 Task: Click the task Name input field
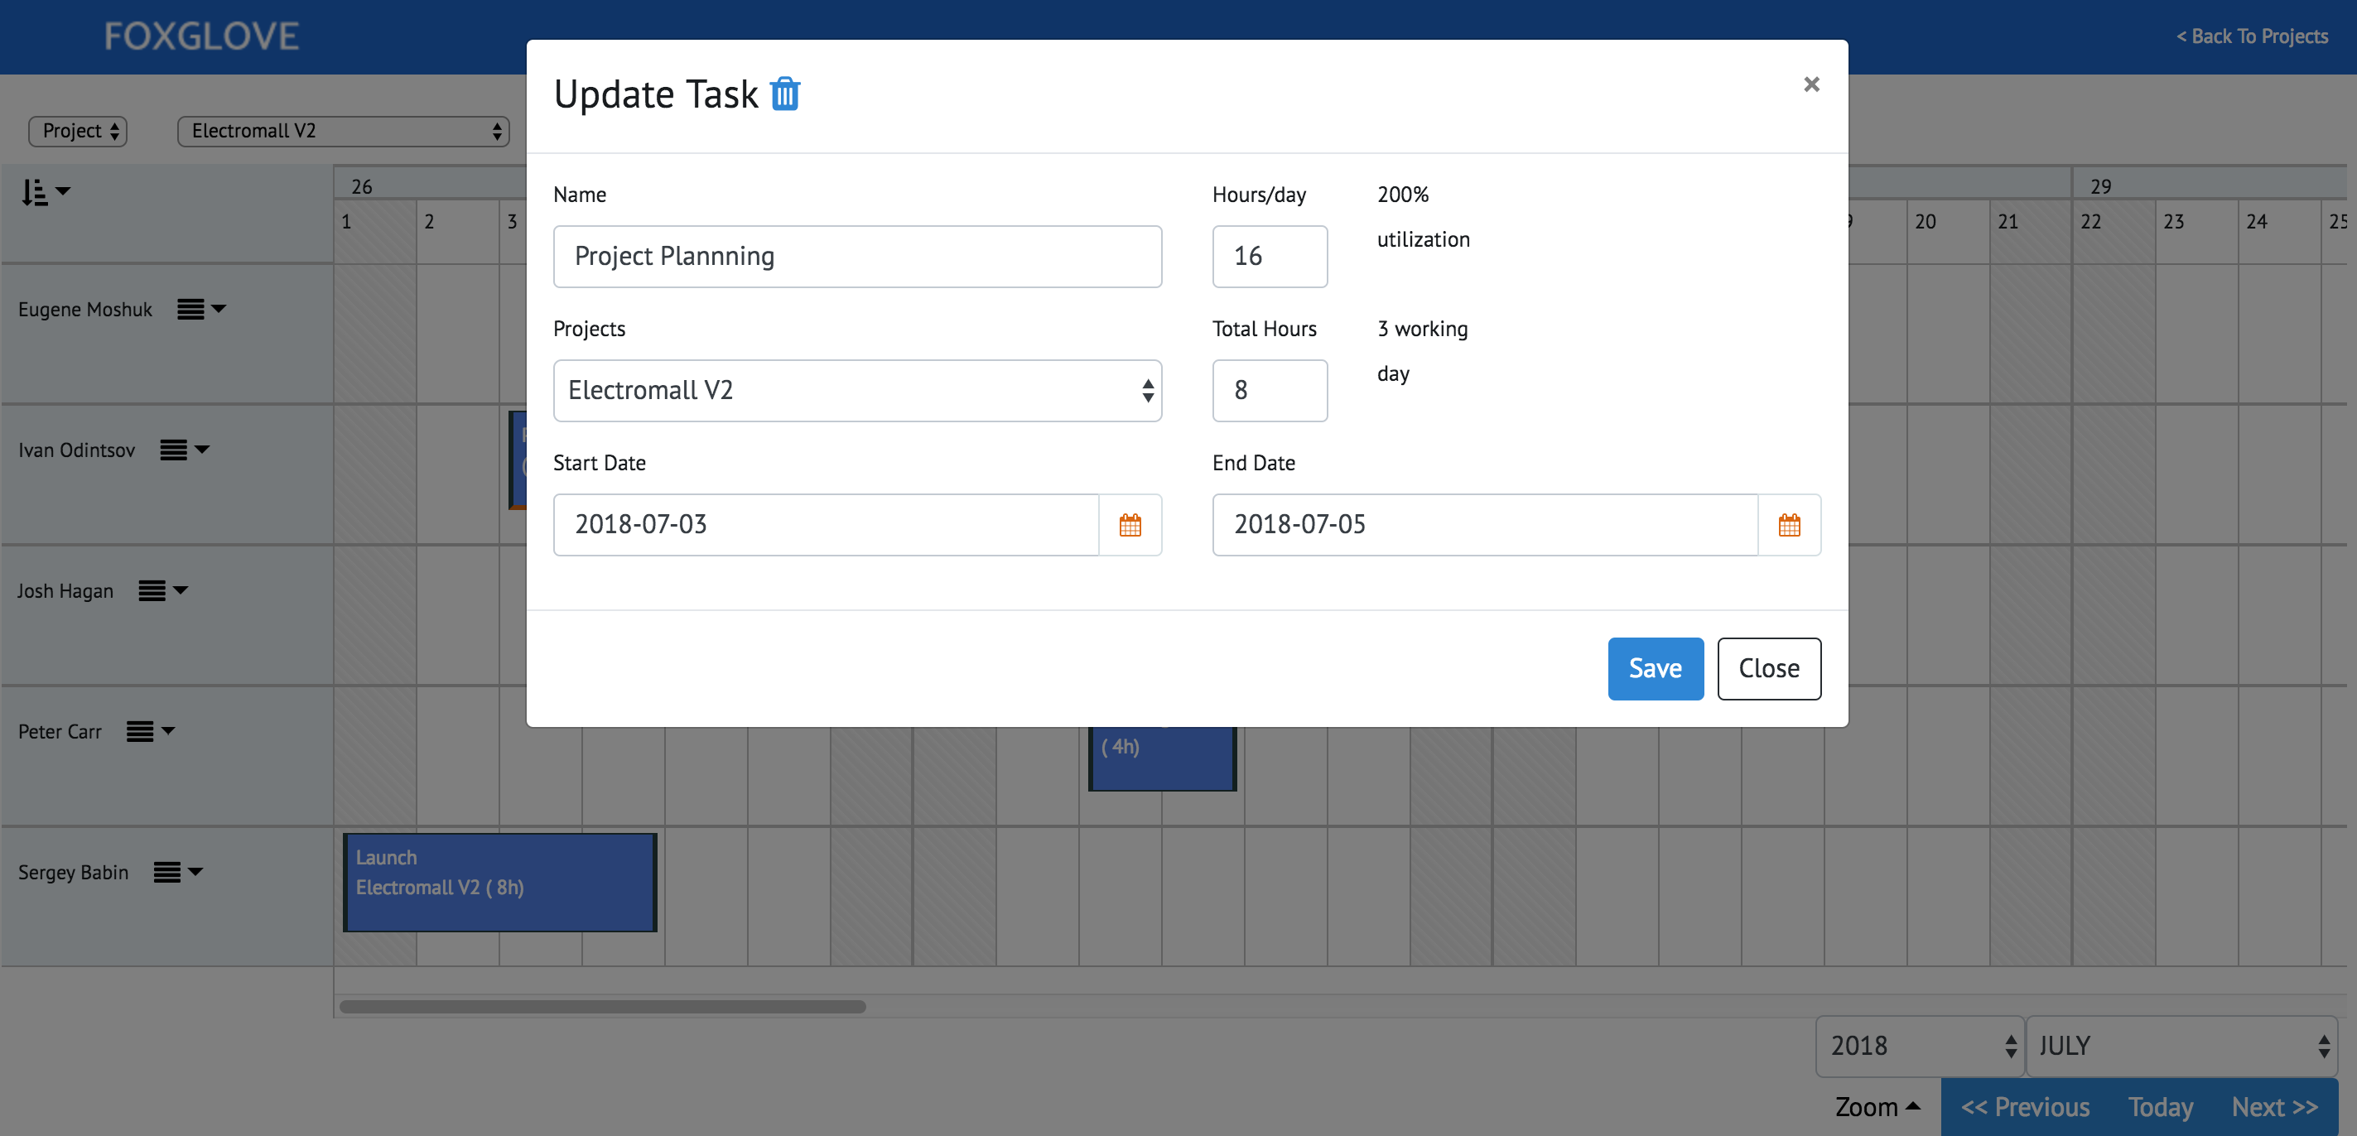[x=857, y=257]
